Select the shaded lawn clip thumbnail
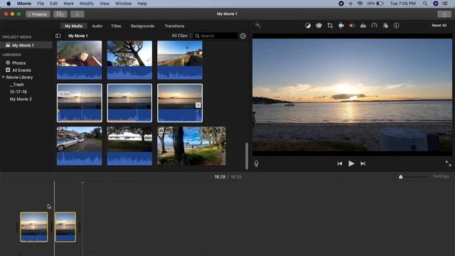 (129, 146)
